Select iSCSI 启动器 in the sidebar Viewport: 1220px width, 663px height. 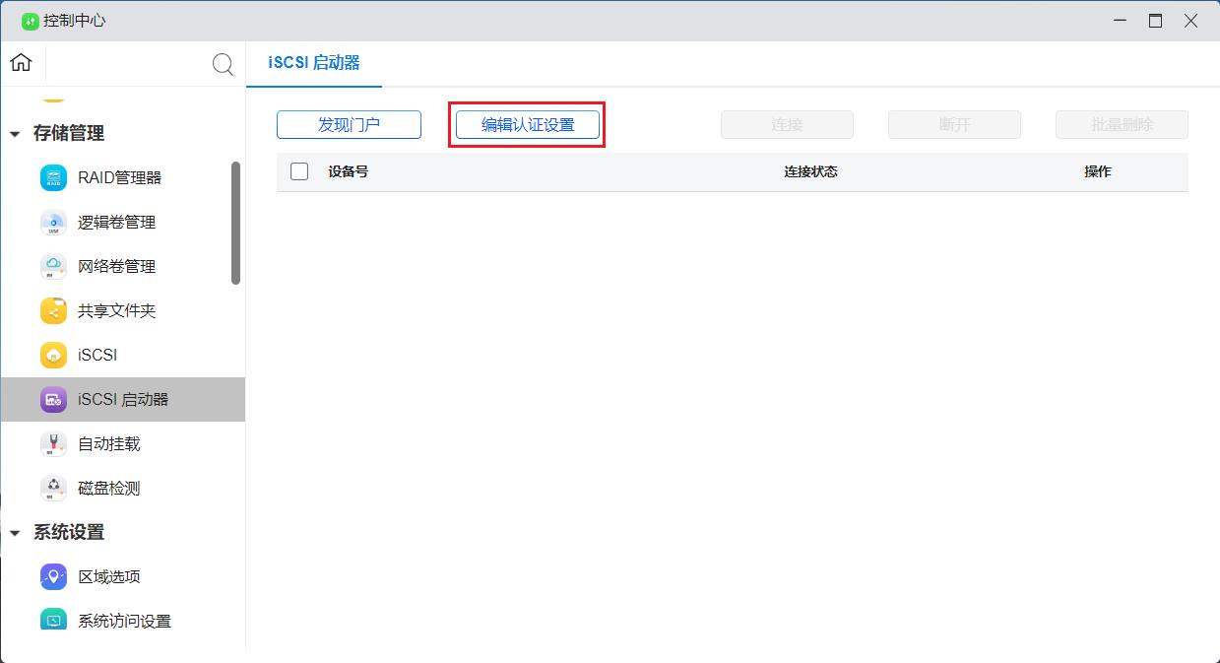123,400
